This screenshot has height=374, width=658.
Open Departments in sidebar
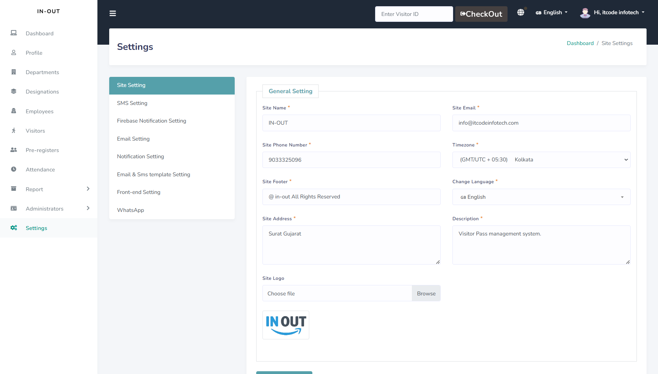click(x=49, y=72)
